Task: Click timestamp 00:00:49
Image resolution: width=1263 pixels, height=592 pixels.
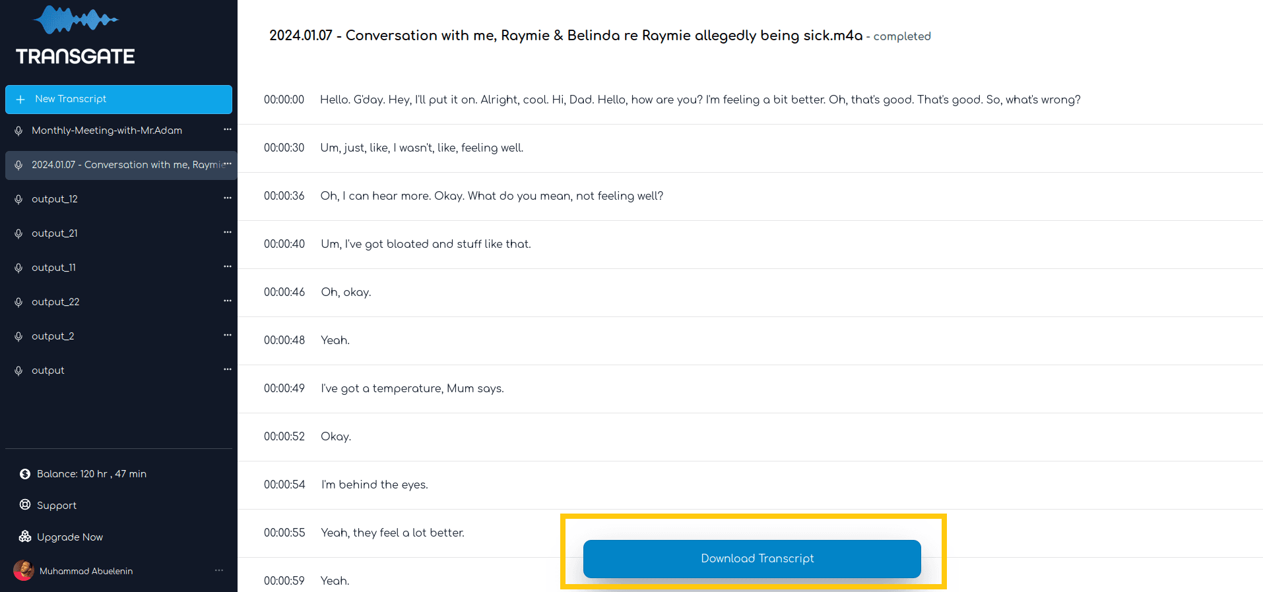Action: point(284,388)
